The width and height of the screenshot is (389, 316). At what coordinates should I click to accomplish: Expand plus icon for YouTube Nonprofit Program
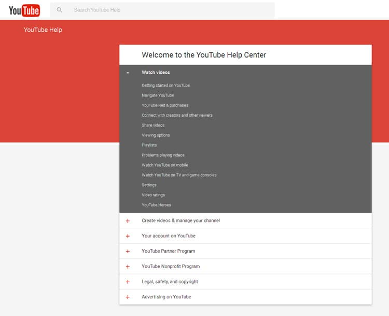tap(128, 267)
